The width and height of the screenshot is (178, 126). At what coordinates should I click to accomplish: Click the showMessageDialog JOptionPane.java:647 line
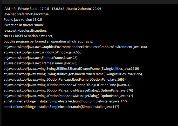click(x=68, y=96)
